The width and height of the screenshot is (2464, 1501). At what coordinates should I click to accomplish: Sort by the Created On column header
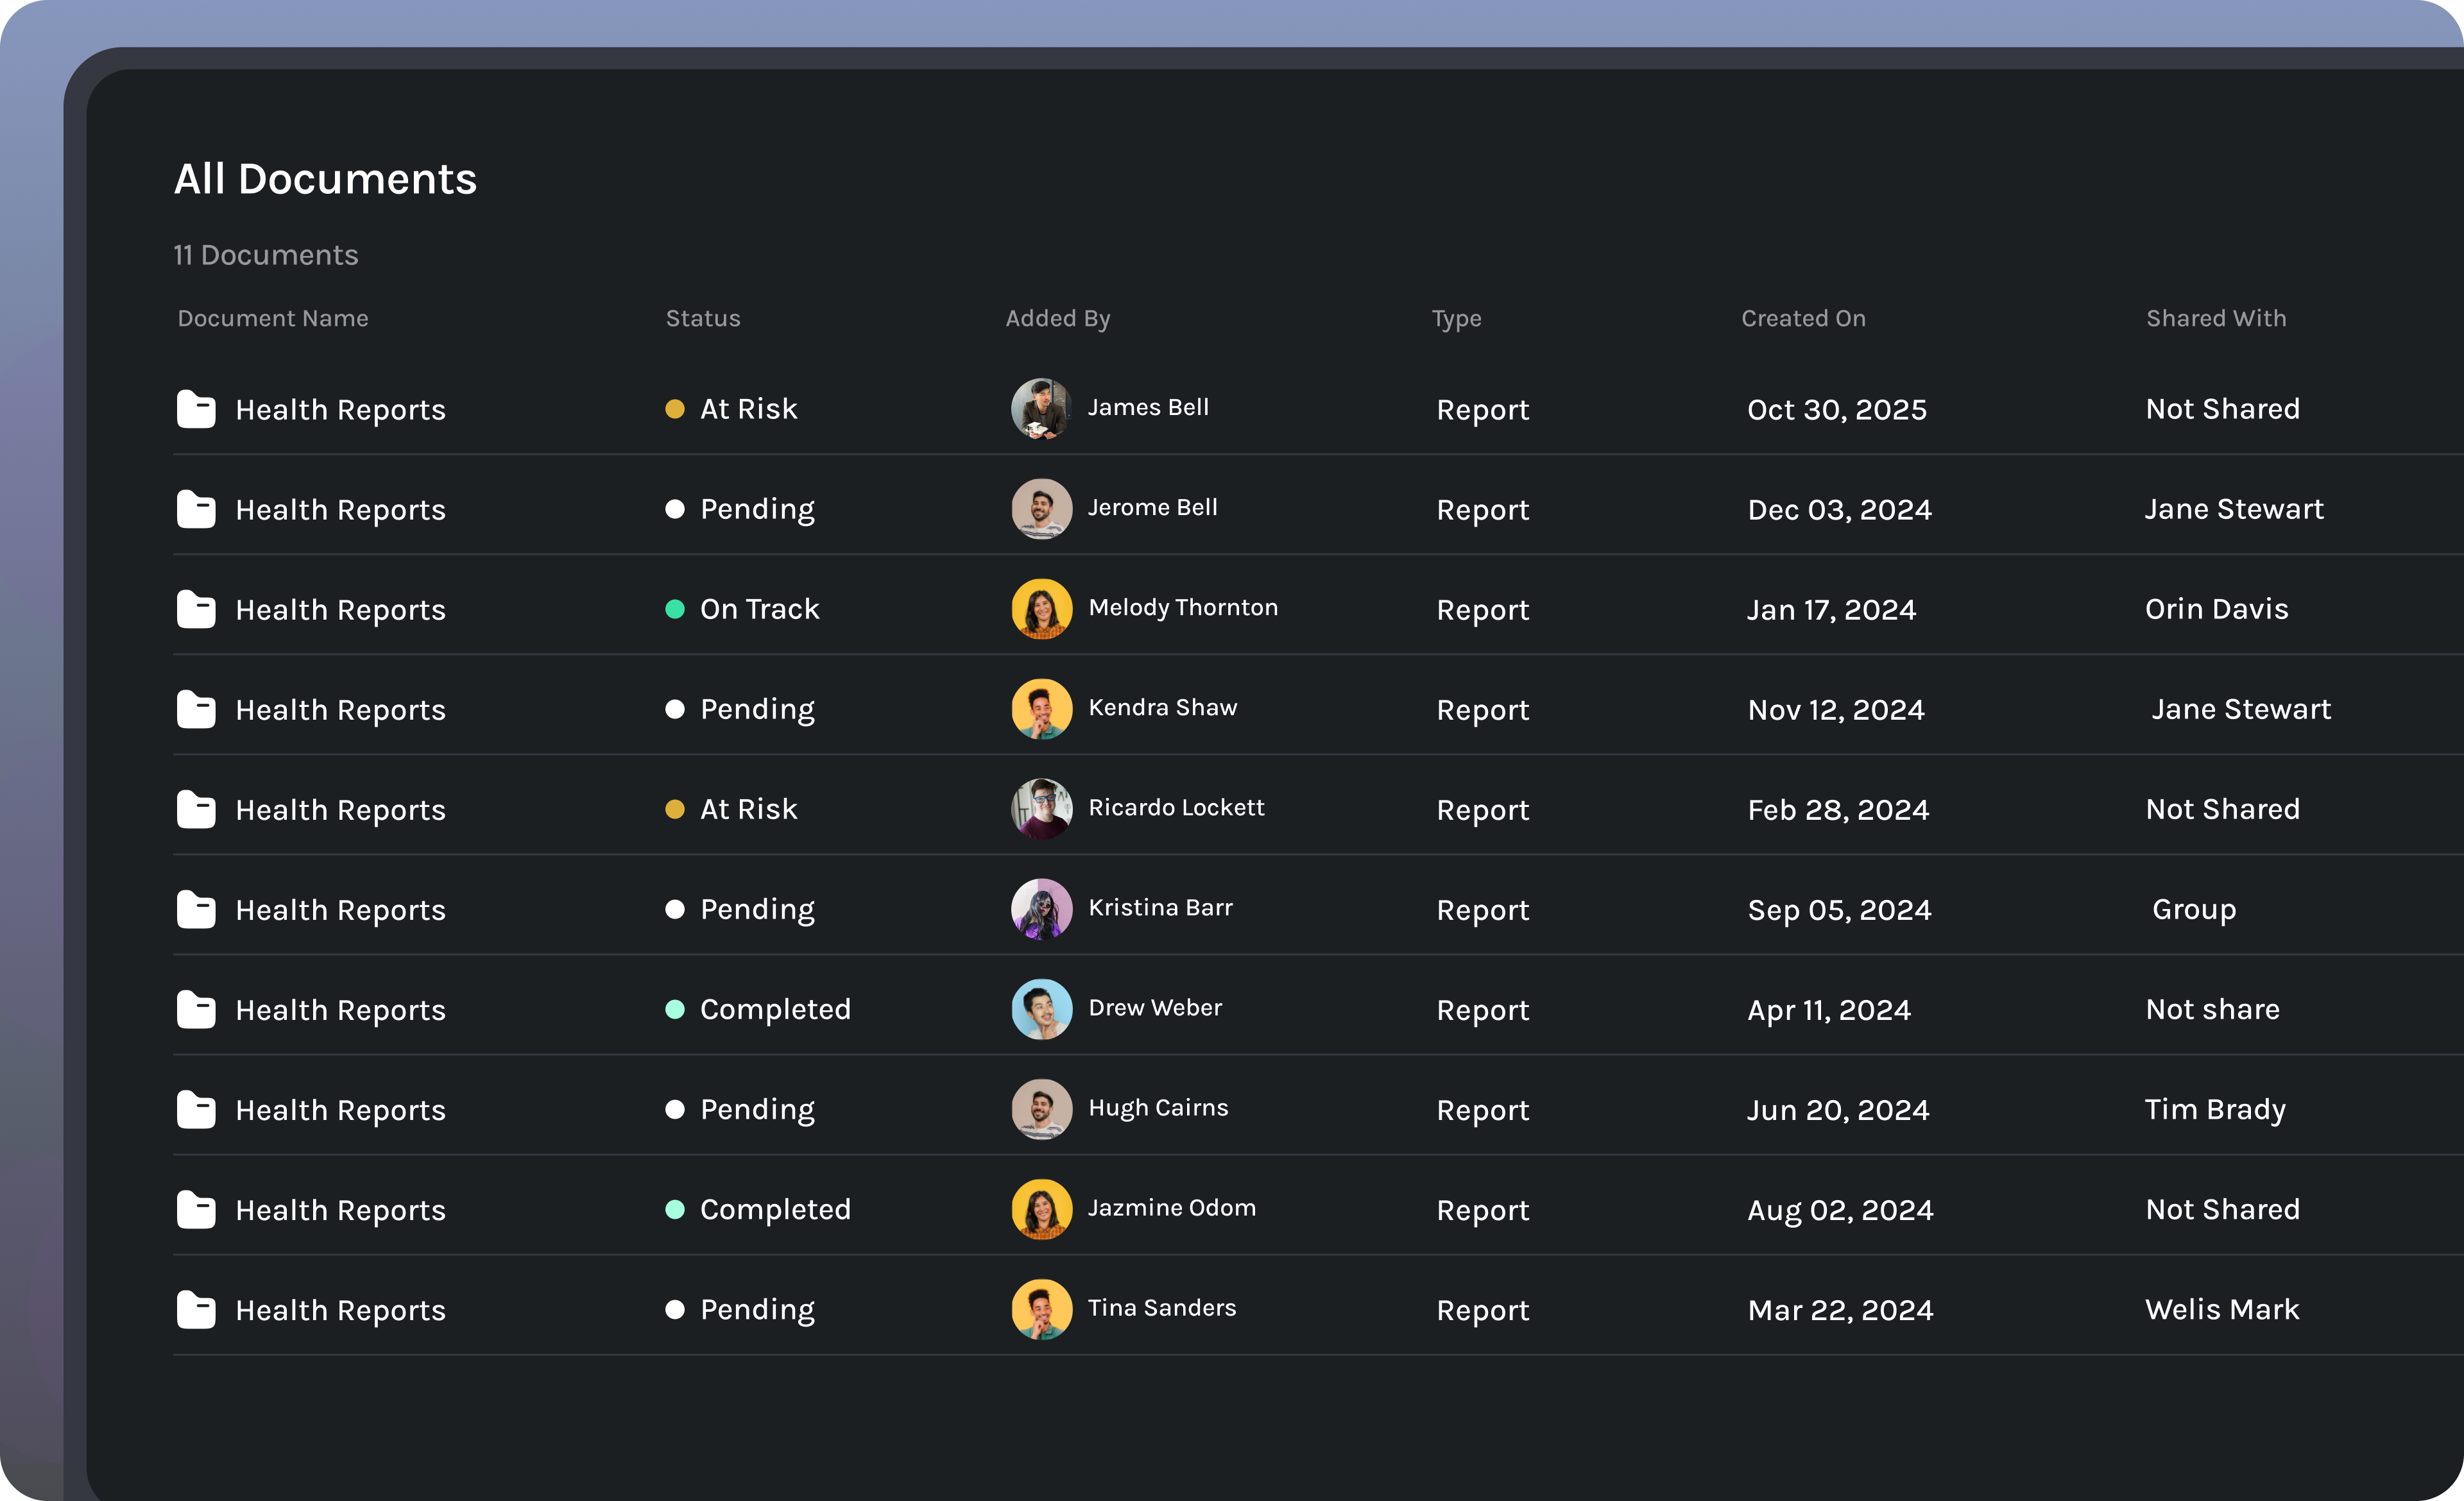pyautogui.click(x=1803, y=318)
